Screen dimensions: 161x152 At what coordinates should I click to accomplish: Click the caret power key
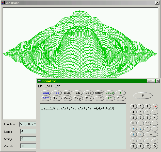(148, 129)
